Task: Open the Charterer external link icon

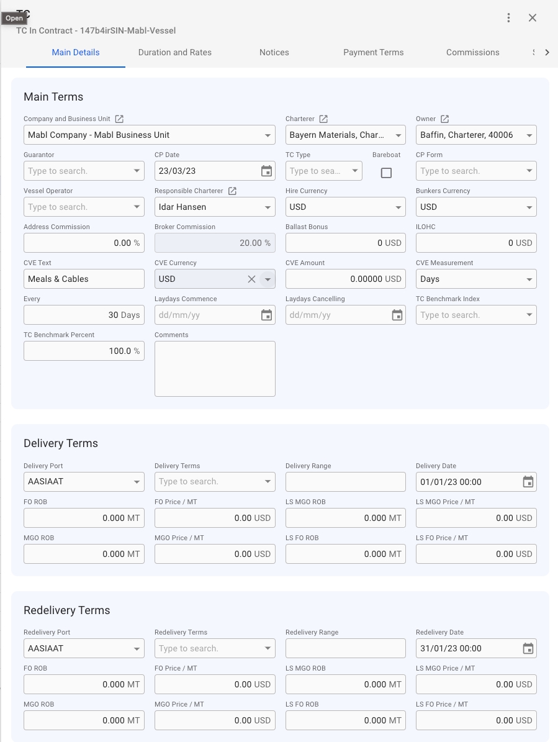Action: click(x=323, y=119)
